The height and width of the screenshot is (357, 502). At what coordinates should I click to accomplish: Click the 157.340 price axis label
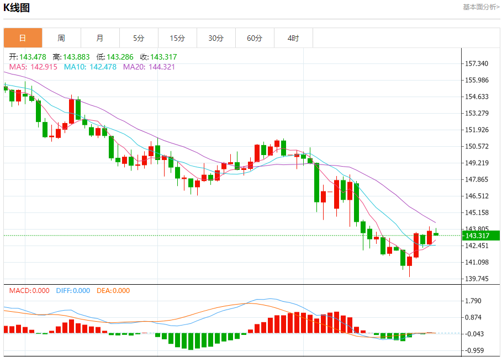(x=477, y=63)
